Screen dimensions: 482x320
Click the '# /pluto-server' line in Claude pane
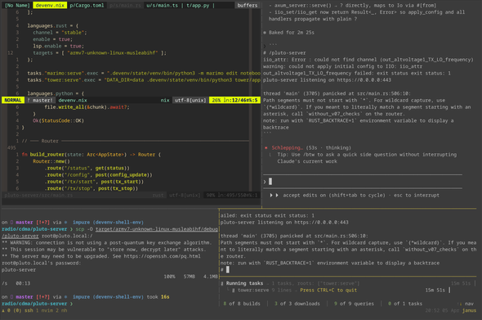[x=284, y=52]
